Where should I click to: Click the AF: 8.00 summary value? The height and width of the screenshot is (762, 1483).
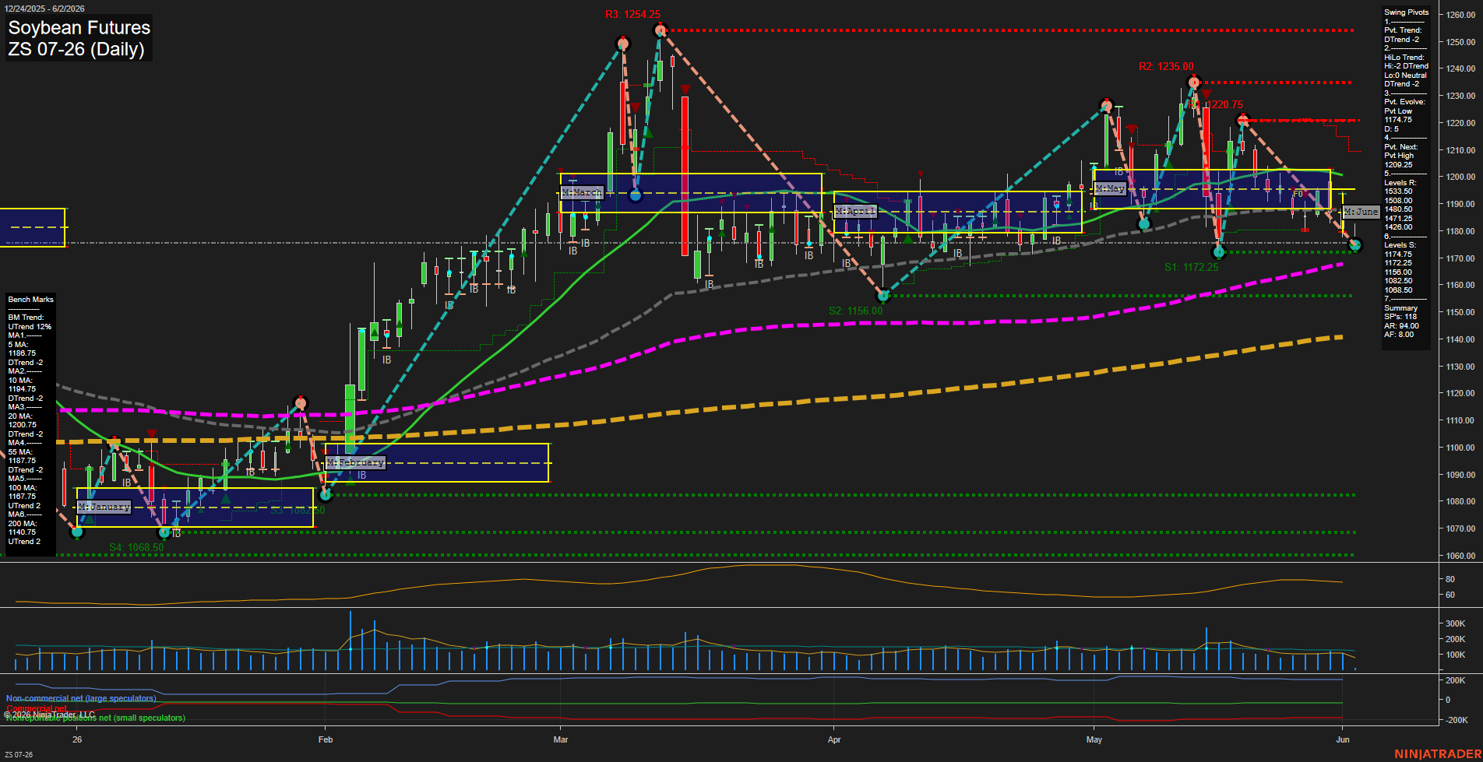[x=1399, y=335]
